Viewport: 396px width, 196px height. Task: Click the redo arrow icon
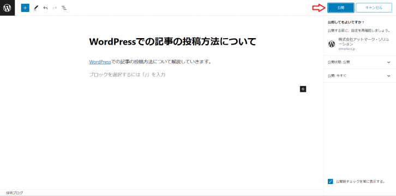tap(55, 8)
